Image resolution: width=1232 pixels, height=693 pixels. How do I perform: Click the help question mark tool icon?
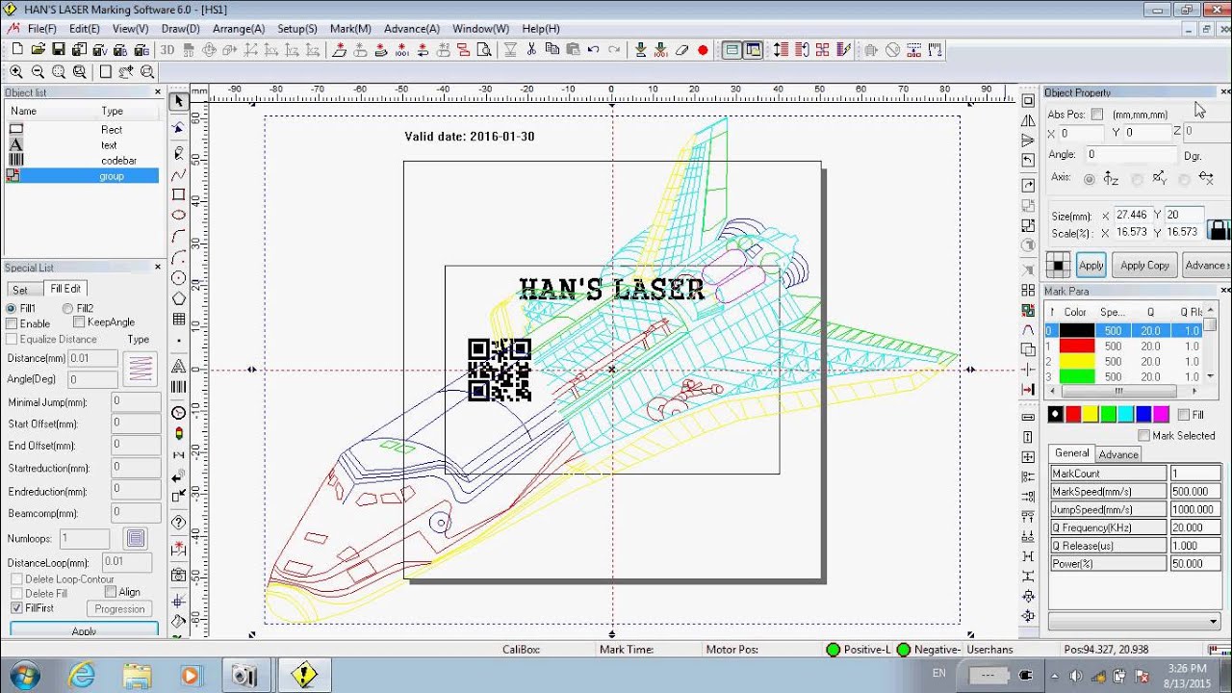coord(179,523)
